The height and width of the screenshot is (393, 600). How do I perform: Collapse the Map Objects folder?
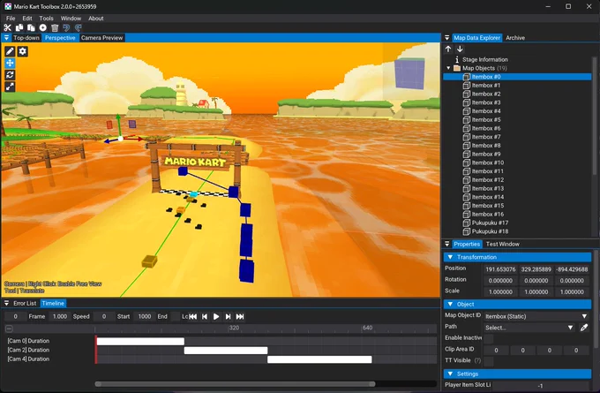coord(448,68)
